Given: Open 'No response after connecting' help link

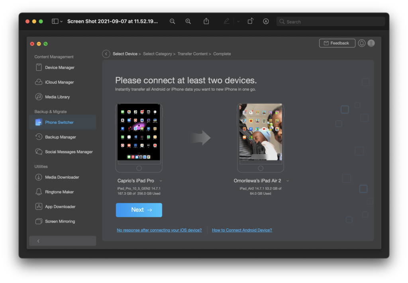Looking at the screenshot, I should [159, 230].
